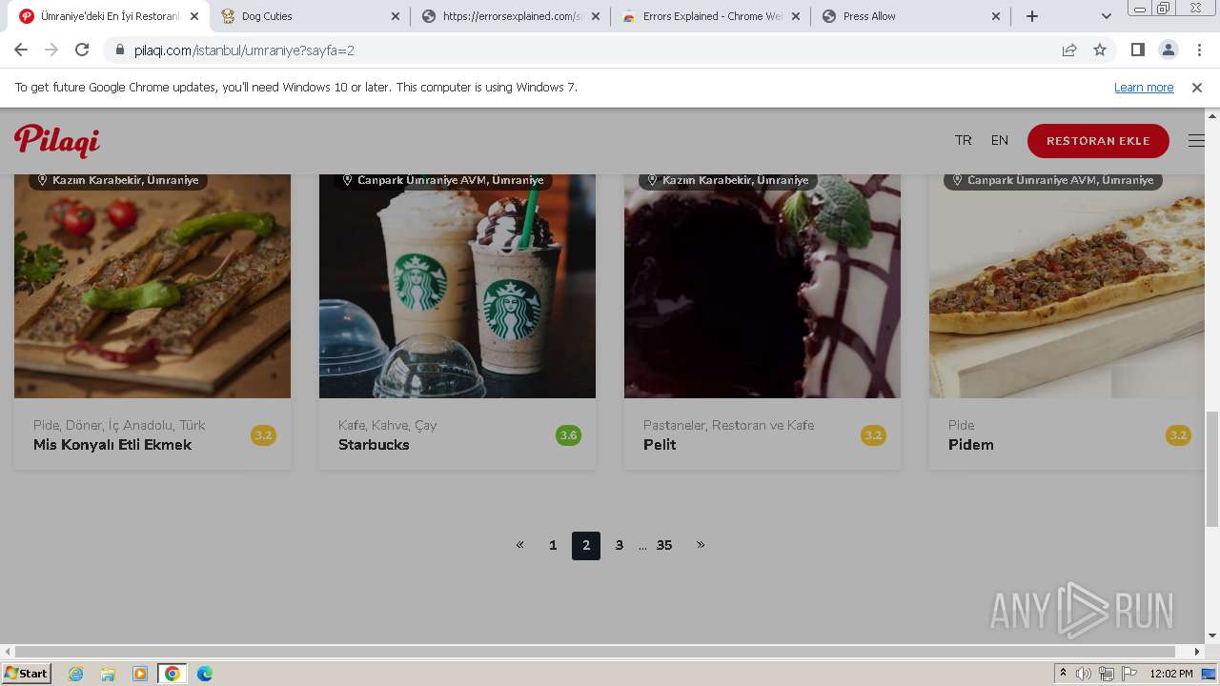View site information via the lock icon
This screenshot has width=1220, height=686.
[119, 50]
